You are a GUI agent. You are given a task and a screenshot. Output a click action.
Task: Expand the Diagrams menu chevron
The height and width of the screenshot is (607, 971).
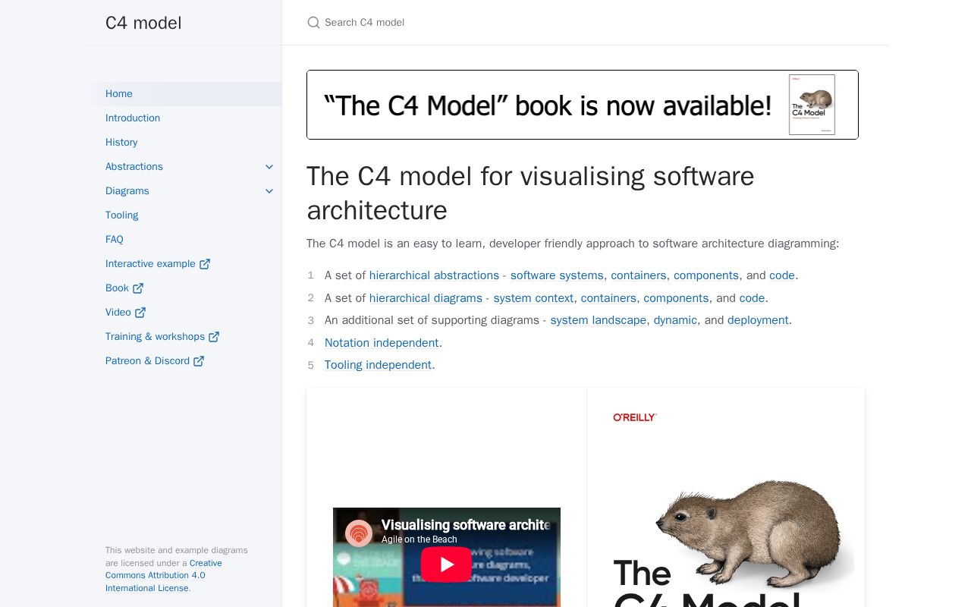(269, 191)
